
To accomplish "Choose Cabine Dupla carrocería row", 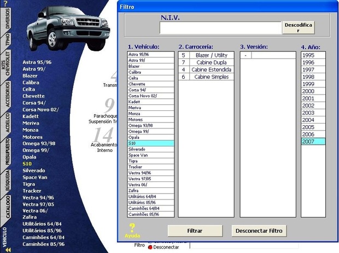I will click(x=206, y=62).
